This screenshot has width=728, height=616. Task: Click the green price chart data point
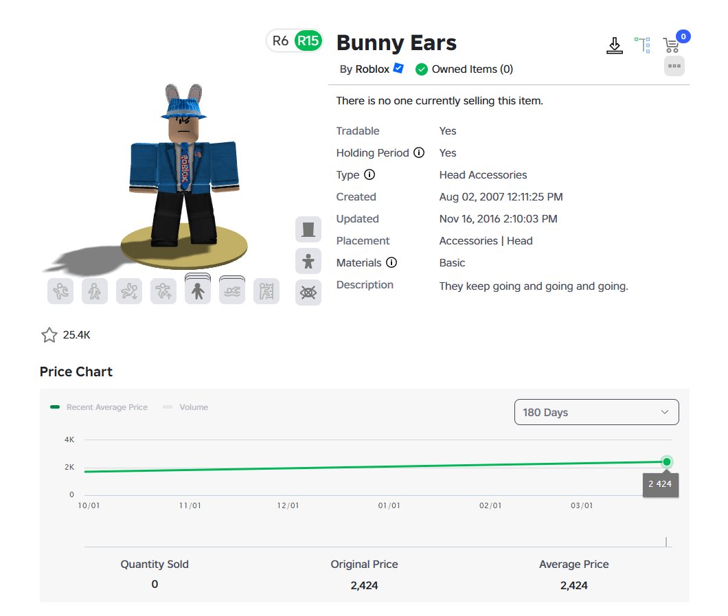pyautogui.click(x=667, y=462)
